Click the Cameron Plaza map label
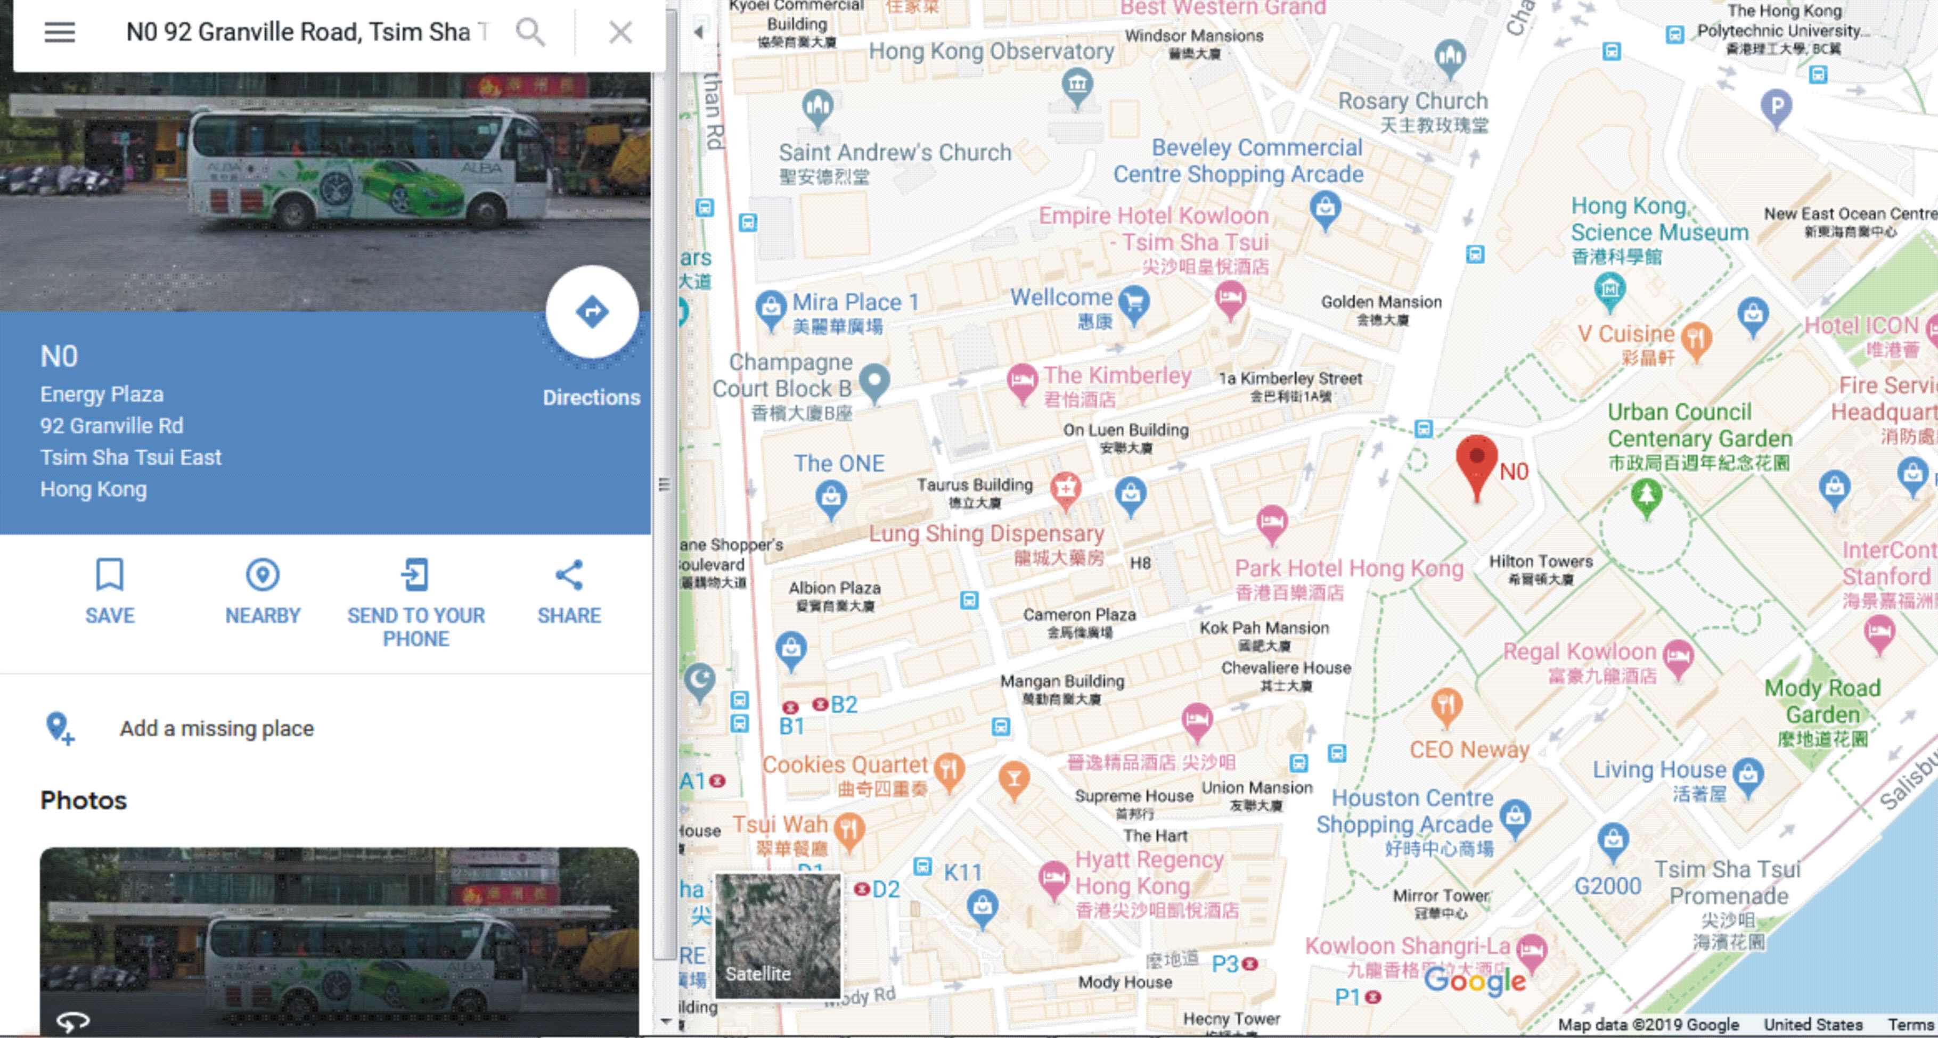The height and width of the screenshot is (1038, 1938). pyautogui.click(x=1080, y=622)
